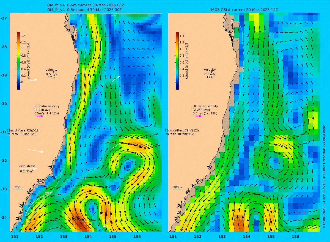Click the right map drifters legend text 'to 30-Mar 12Z'
The height and width of the screenshot is (242, 330).
184,134
